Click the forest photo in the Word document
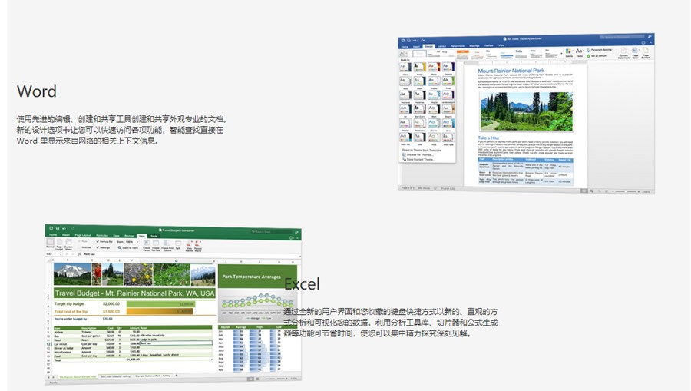This screenshot has width=691, height=391. tap(526, 111)
